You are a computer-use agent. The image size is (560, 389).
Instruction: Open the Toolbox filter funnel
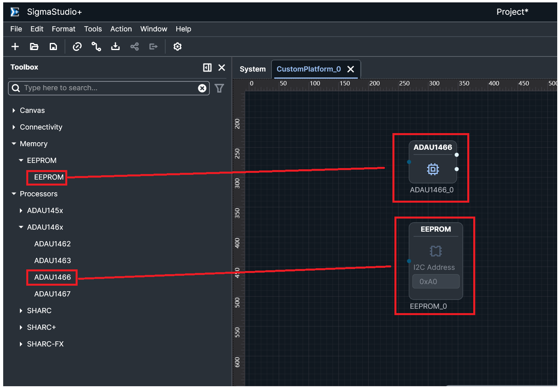click(x=219, y=88)
